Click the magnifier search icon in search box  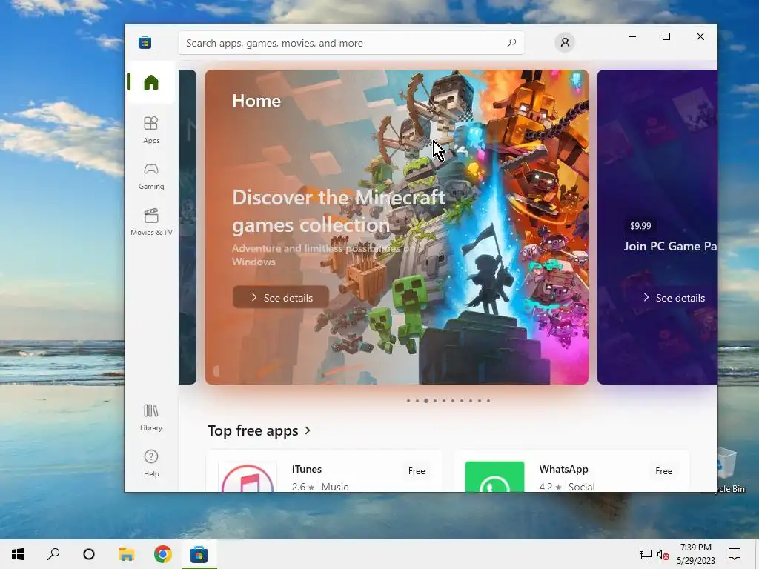pos(511,43)
